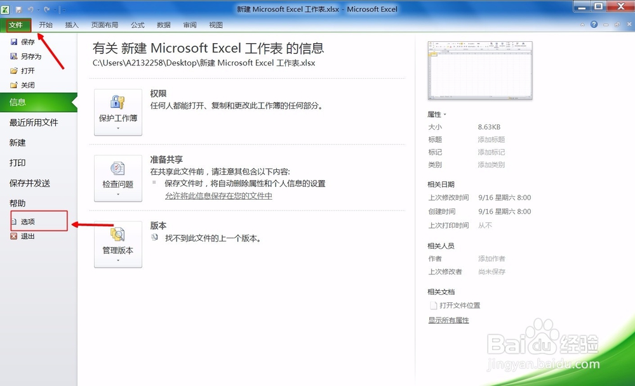Image resolution: width=635 pixels, height=386 pixels.
Task: Switch to the 数据 ribbon tab
Action: (164, 25)
